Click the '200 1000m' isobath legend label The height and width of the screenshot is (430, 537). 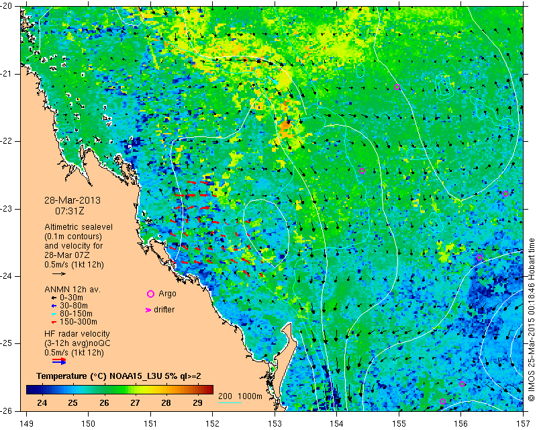pos(240,396)
